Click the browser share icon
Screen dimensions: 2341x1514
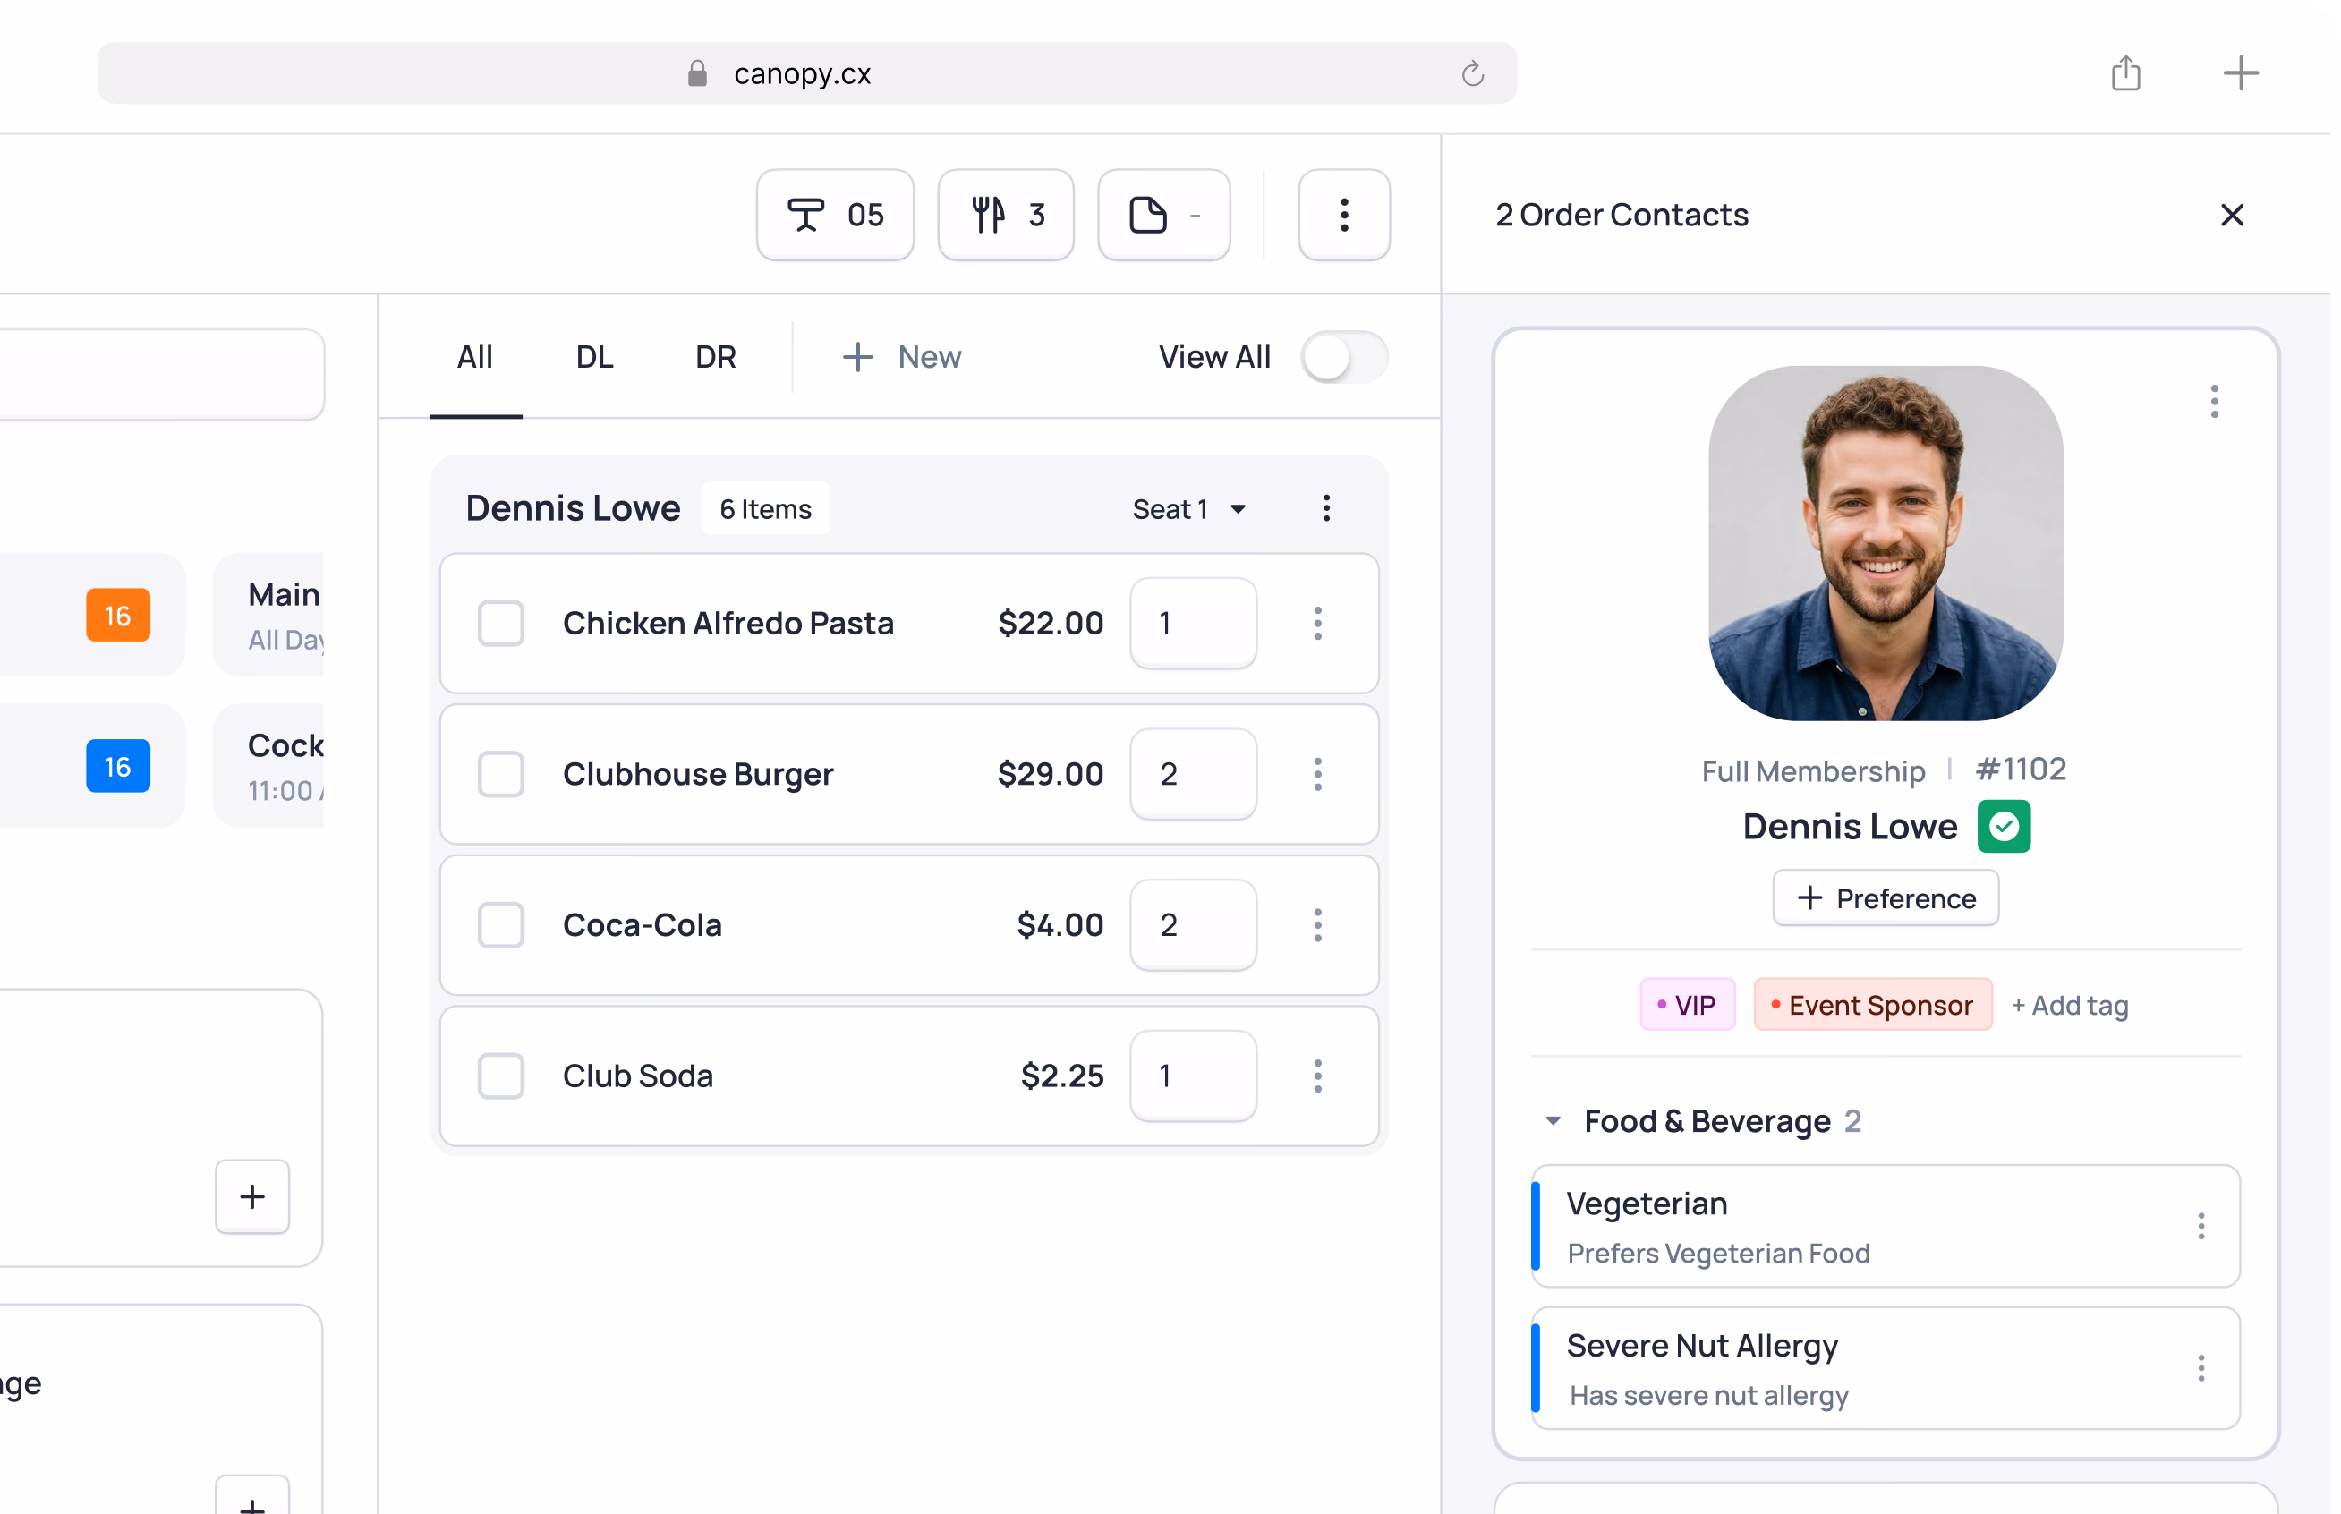pyautogui.click(x=2125, y=73)
